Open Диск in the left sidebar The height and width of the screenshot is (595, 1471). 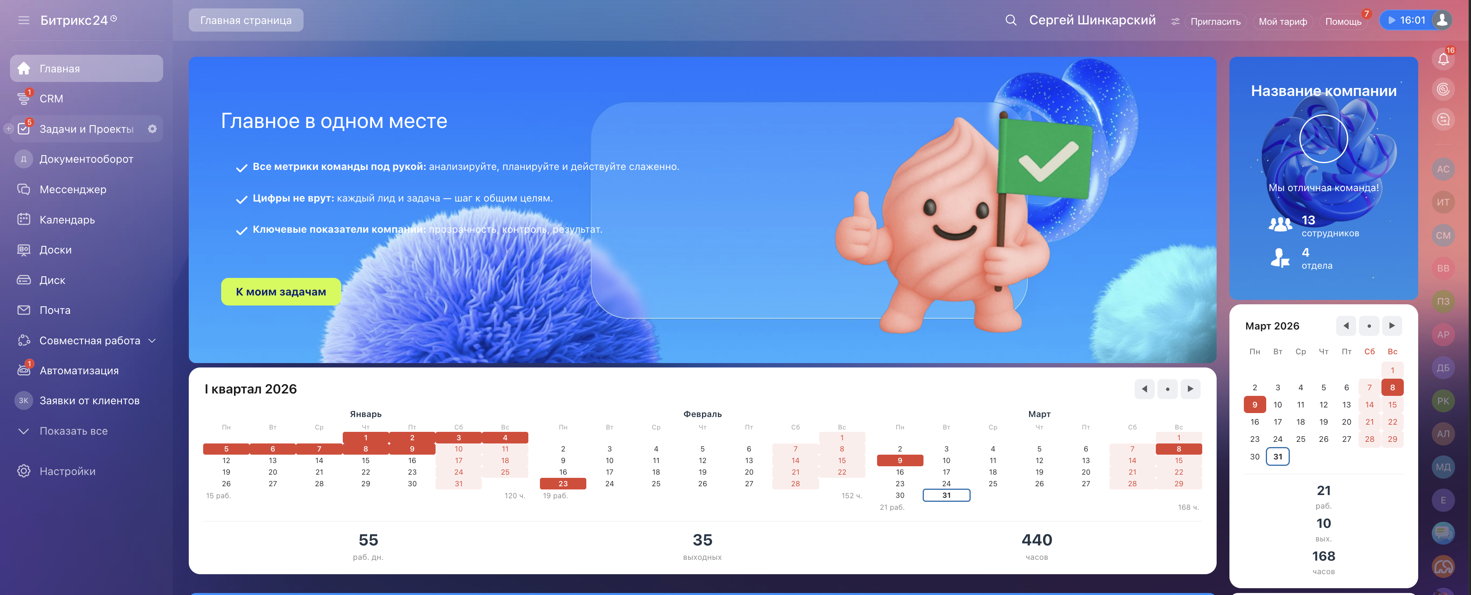52,280
